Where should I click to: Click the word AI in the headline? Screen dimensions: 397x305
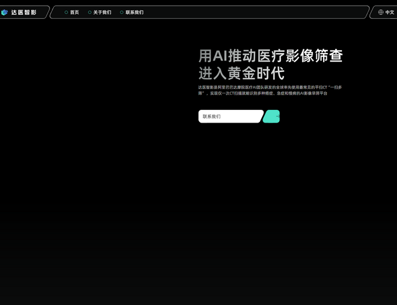point(219,56)
